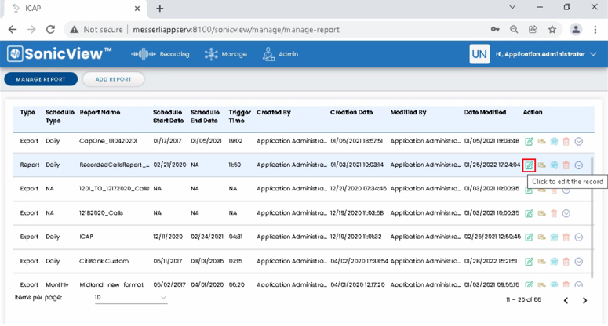Open calendar icon for CitiBank Custom row

[554, 262]
